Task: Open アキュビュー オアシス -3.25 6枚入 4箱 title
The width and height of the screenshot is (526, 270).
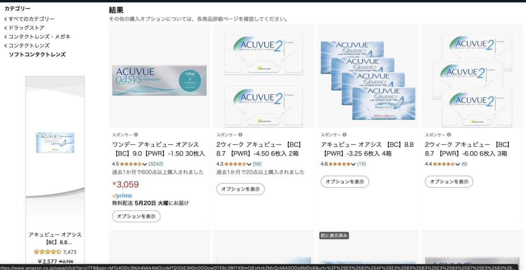Action: pyautogui.click(x=367, y=149)
